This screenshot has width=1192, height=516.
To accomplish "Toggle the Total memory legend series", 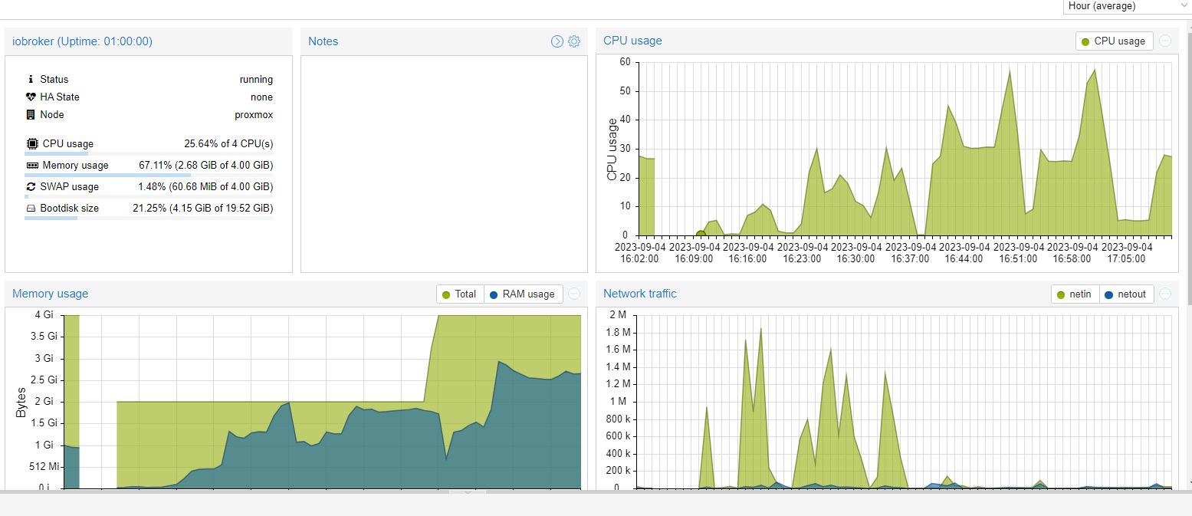I will tap(460, 294).
